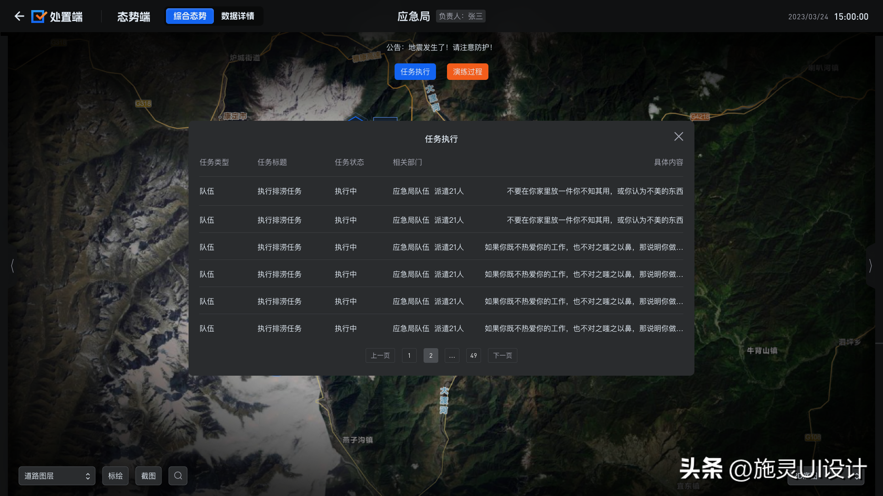Click the 负责人：张三 tag
883x496 pixels.
point(461,16)
